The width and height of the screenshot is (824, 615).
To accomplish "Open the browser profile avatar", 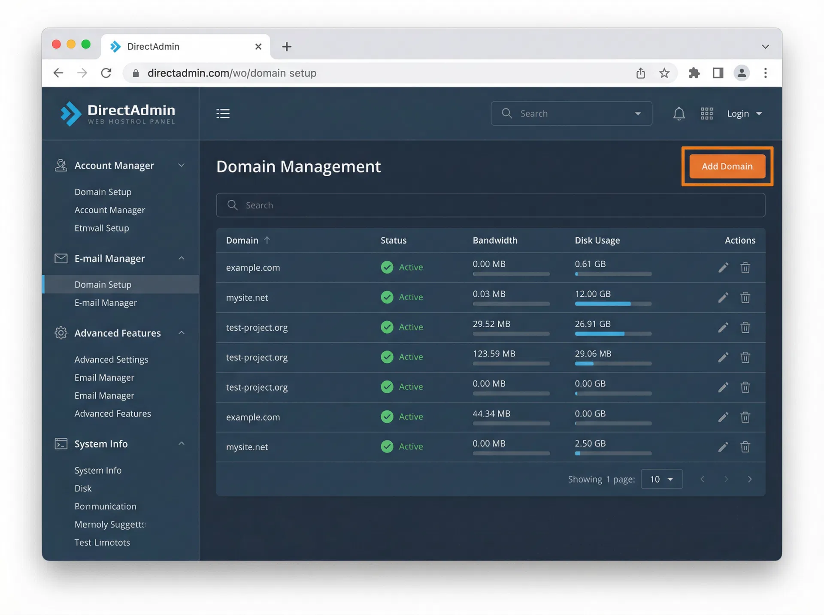I will (x=741, y=73).
